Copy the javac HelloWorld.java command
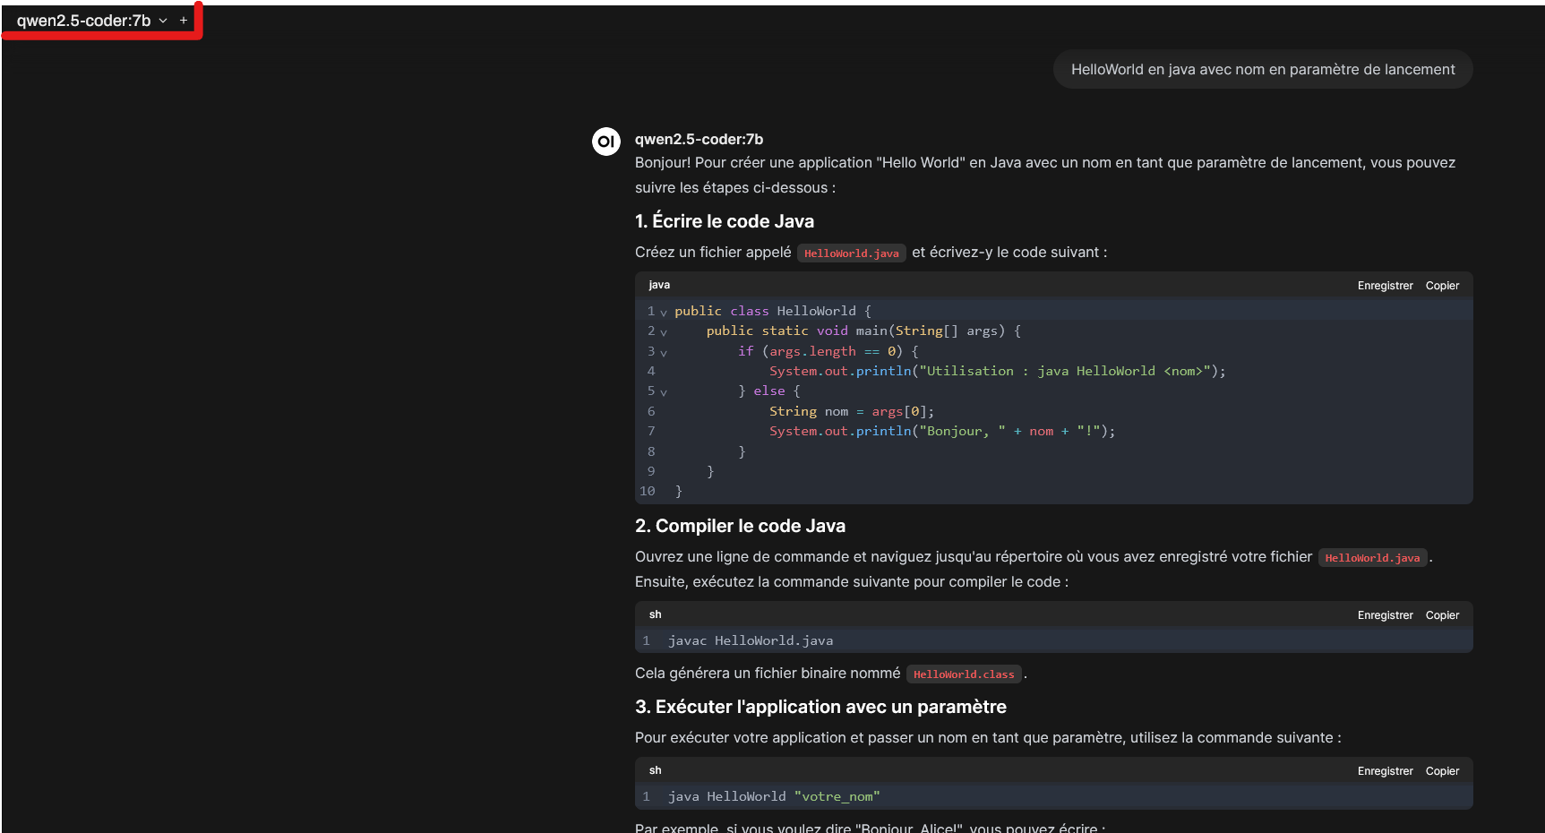Image resolution: width=1545 pixels, height=833 pixels. point(1442,615)
